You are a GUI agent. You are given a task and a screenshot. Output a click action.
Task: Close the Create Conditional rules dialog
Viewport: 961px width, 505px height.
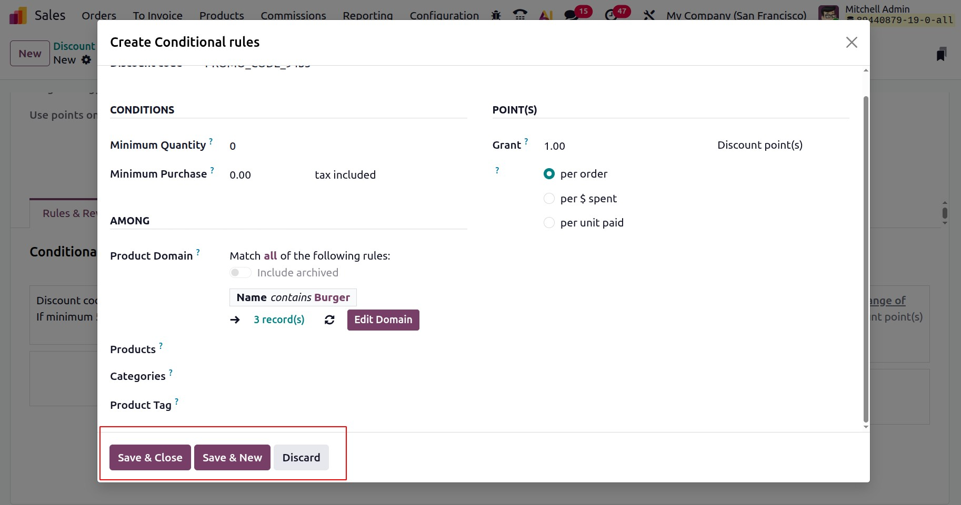coord(851,43)
